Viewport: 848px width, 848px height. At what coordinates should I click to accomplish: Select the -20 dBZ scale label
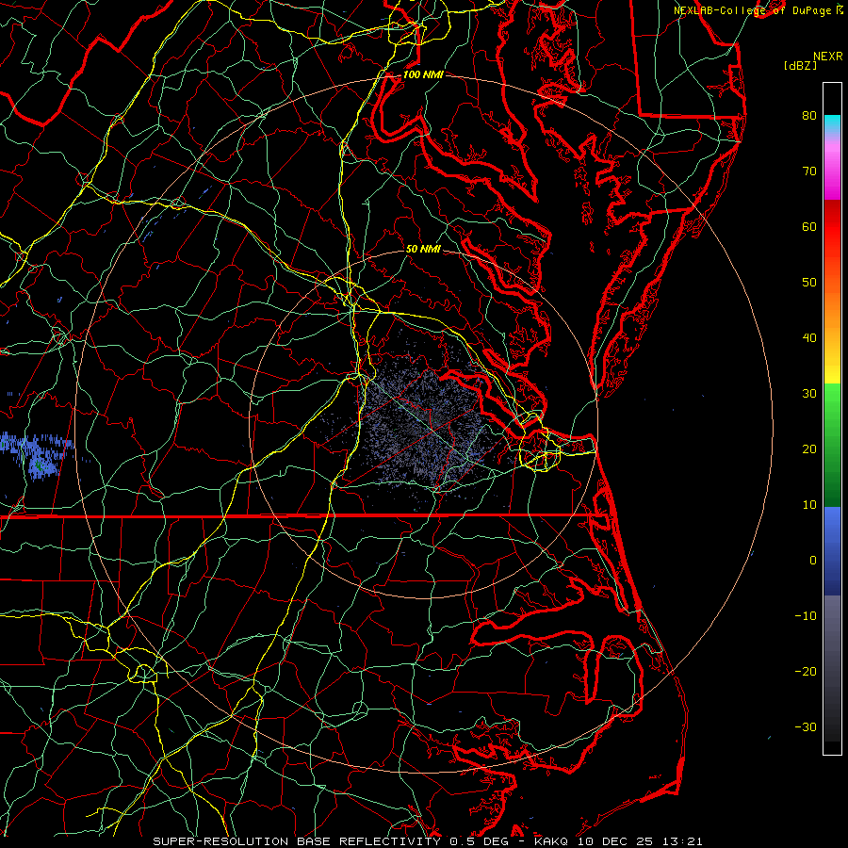(x=806, y=672)
